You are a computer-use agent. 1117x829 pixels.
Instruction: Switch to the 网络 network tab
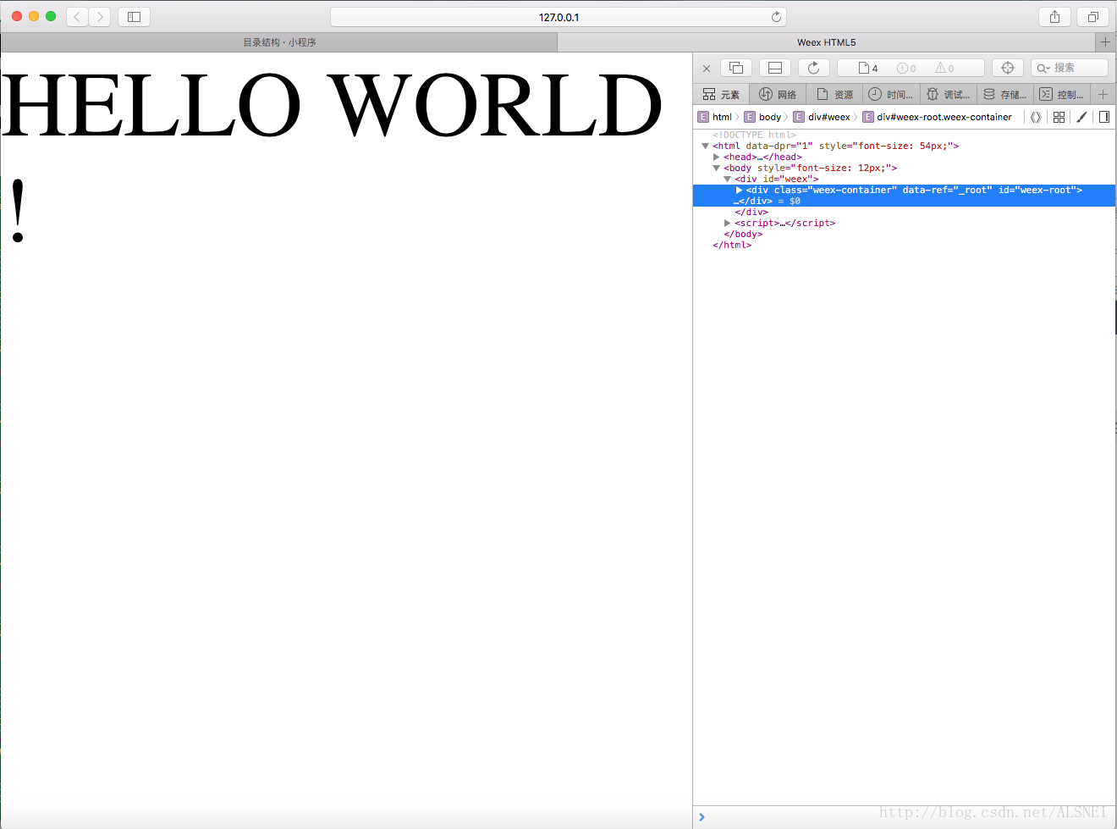[778, 94]
